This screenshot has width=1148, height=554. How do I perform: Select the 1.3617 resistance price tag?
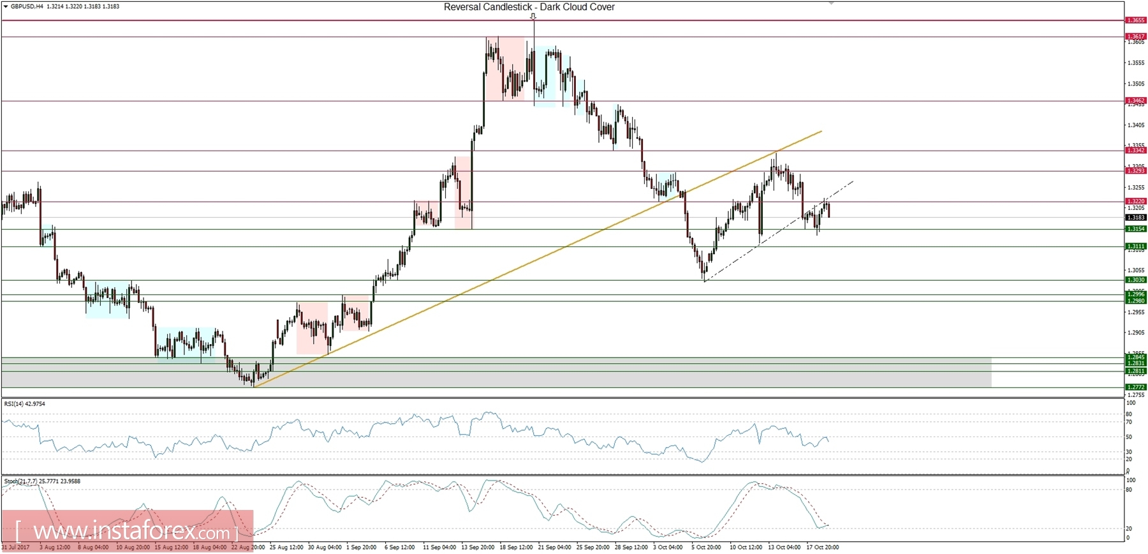coord(1136,36)
